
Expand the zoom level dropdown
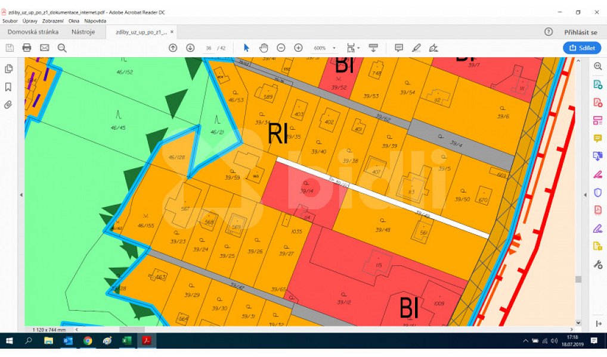click(334, 48)
